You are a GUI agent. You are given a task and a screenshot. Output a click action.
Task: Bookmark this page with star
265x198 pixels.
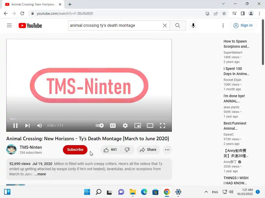click(224, 13)
